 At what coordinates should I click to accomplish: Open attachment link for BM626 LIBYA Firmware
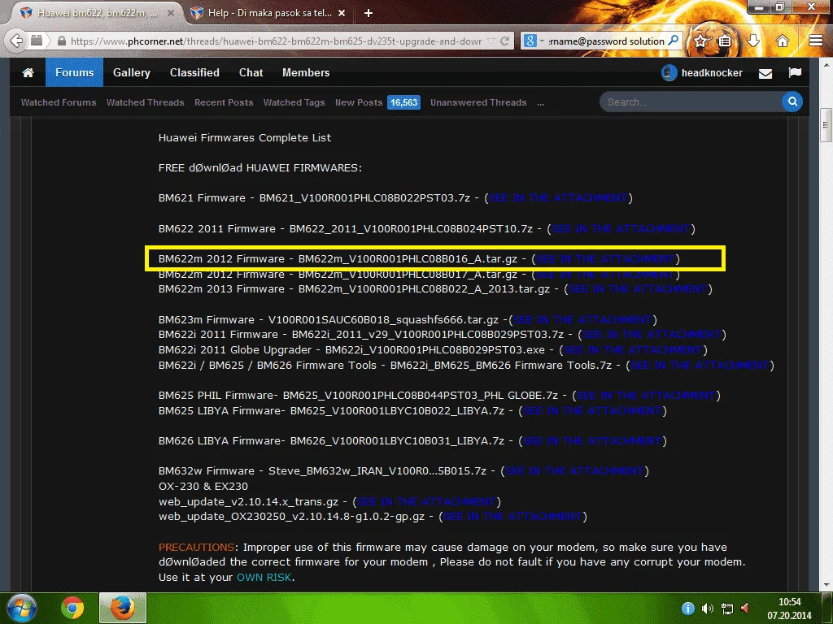[x=592, y=441]
